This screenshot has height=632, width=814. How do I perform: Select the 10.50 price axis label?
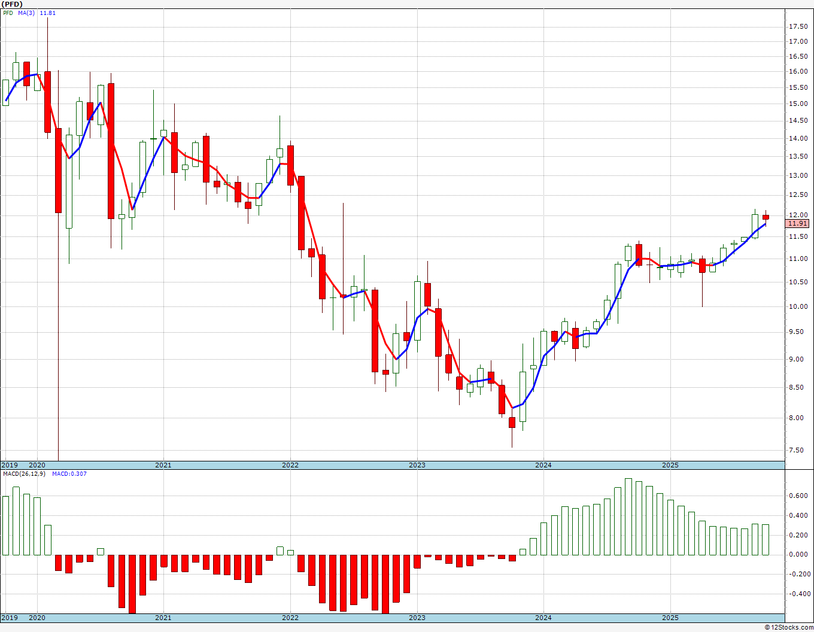(x=798, y=282)
